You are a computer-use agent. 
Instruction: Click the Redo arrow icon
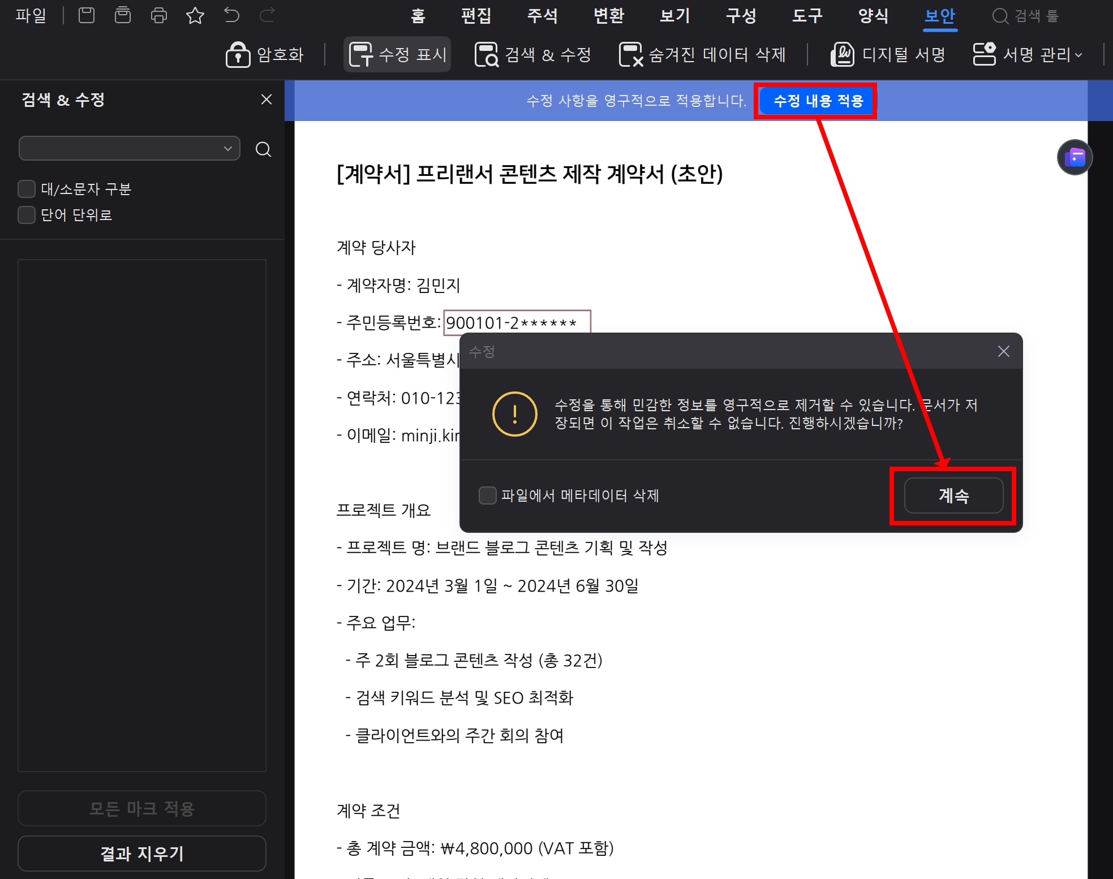pyautogui.click(x=267, y=15)
